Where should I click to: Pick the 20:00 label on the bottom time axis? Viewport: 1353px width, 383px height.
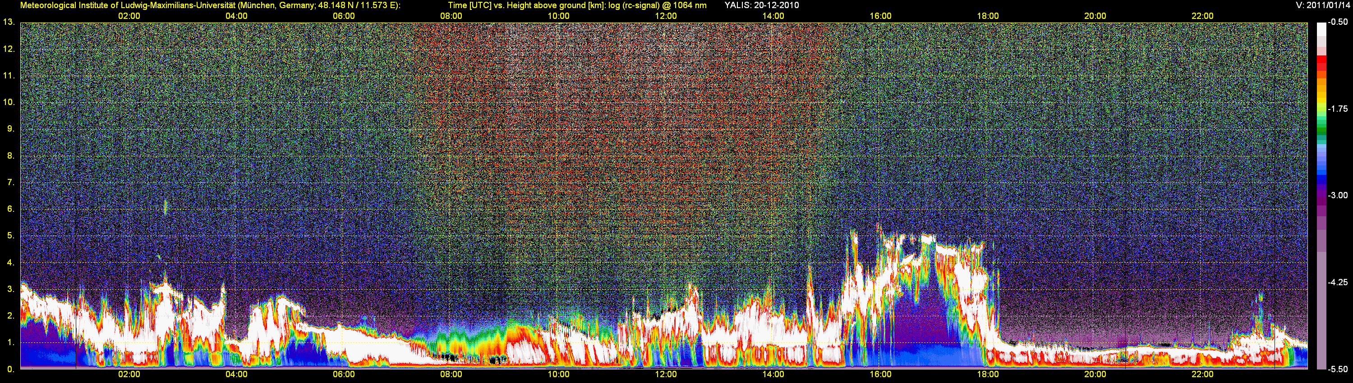1095,374
